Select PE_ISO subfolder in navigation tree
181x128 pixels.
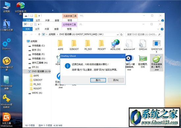point(35,84)
